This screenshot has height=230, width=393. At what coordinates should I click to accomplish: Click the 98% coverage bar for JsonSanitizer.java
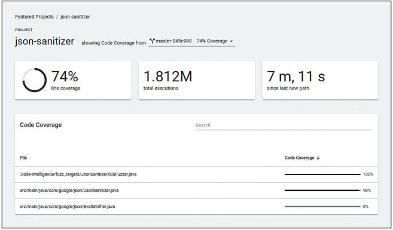[322, 191]
